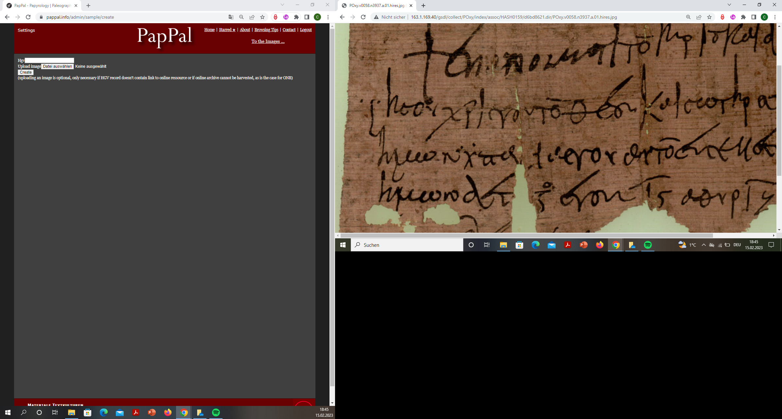Open Firefox from the lower-left taskbar

(168, 412)
